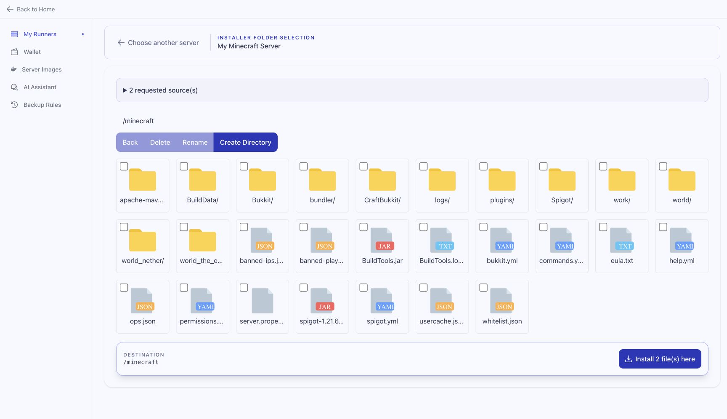Viewport: 727px width, 419px height.
Task: Click Install 2 file(s) here
Action: point(660,359)
